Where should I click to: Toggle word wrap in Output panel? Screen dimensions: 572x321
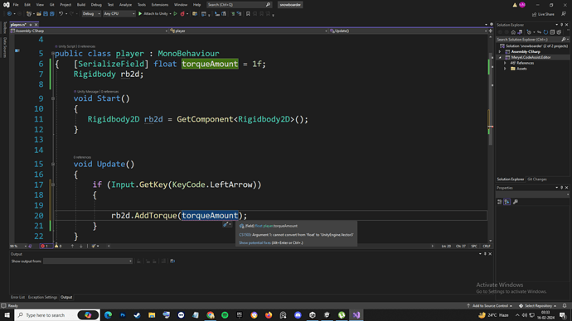(172, 261)
